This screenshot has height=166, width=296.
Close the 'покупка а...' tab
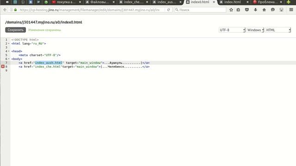click(80, 2)
